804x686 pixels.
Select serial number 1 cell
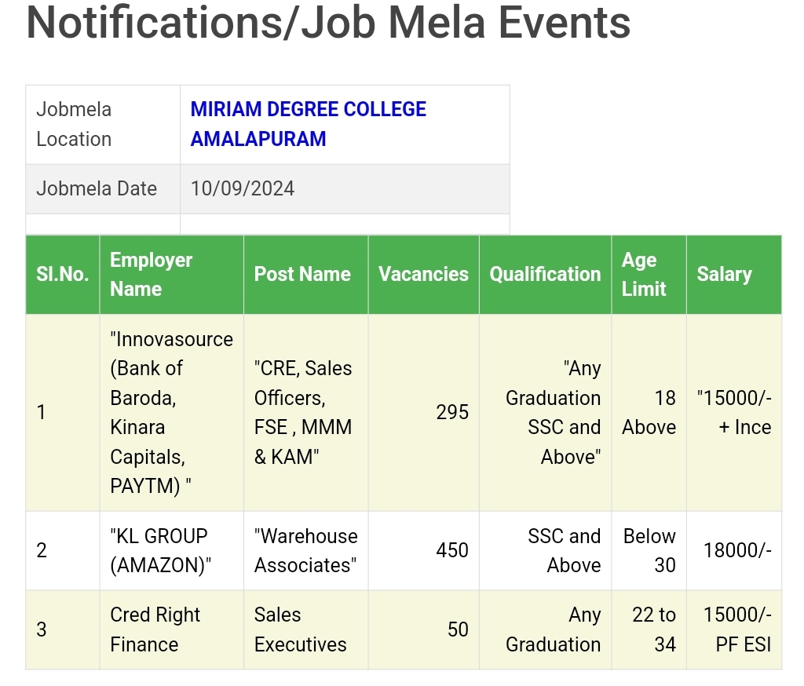click(63, 412)
